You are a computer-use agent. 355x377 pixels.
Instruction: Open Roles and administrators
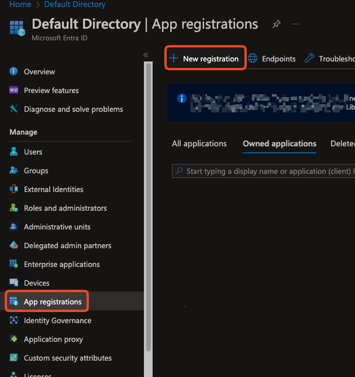point(66,208)
